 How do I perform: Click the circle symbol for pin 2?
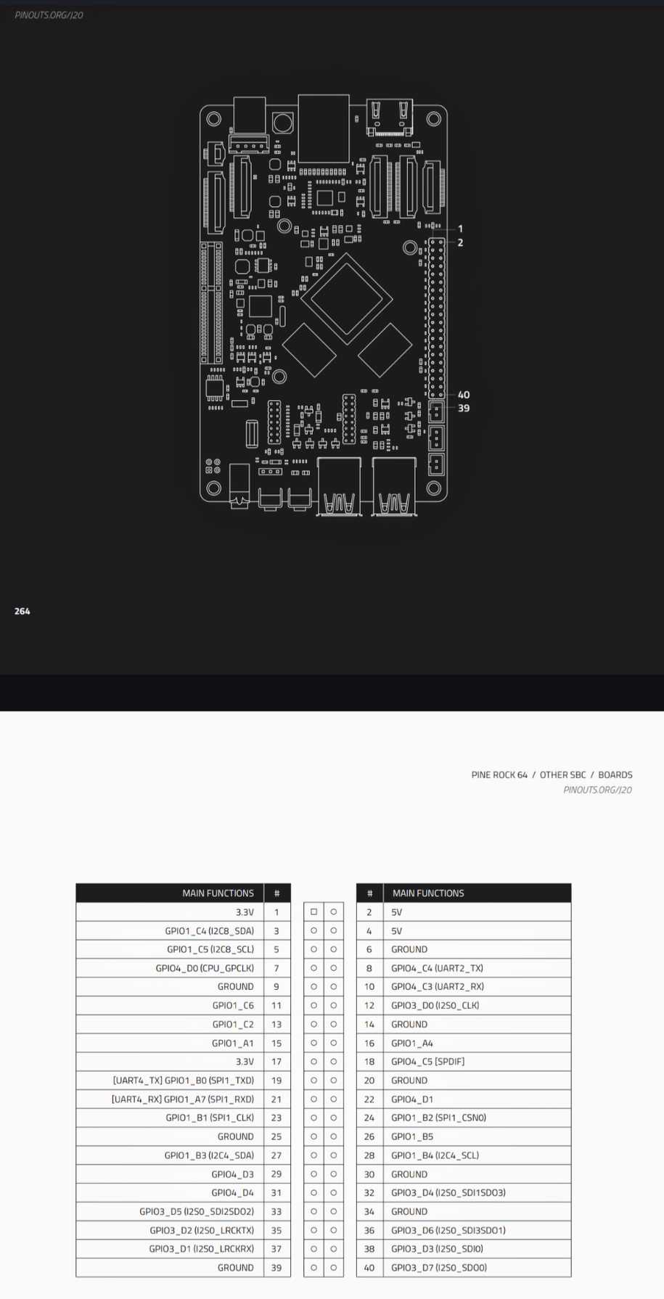[x=333, y=911]
